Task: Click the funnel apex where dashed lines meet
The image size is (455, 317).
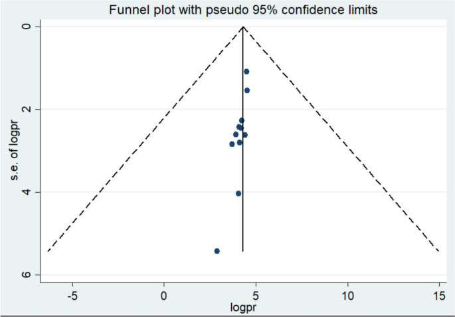Action: click(x=243, y=27)
